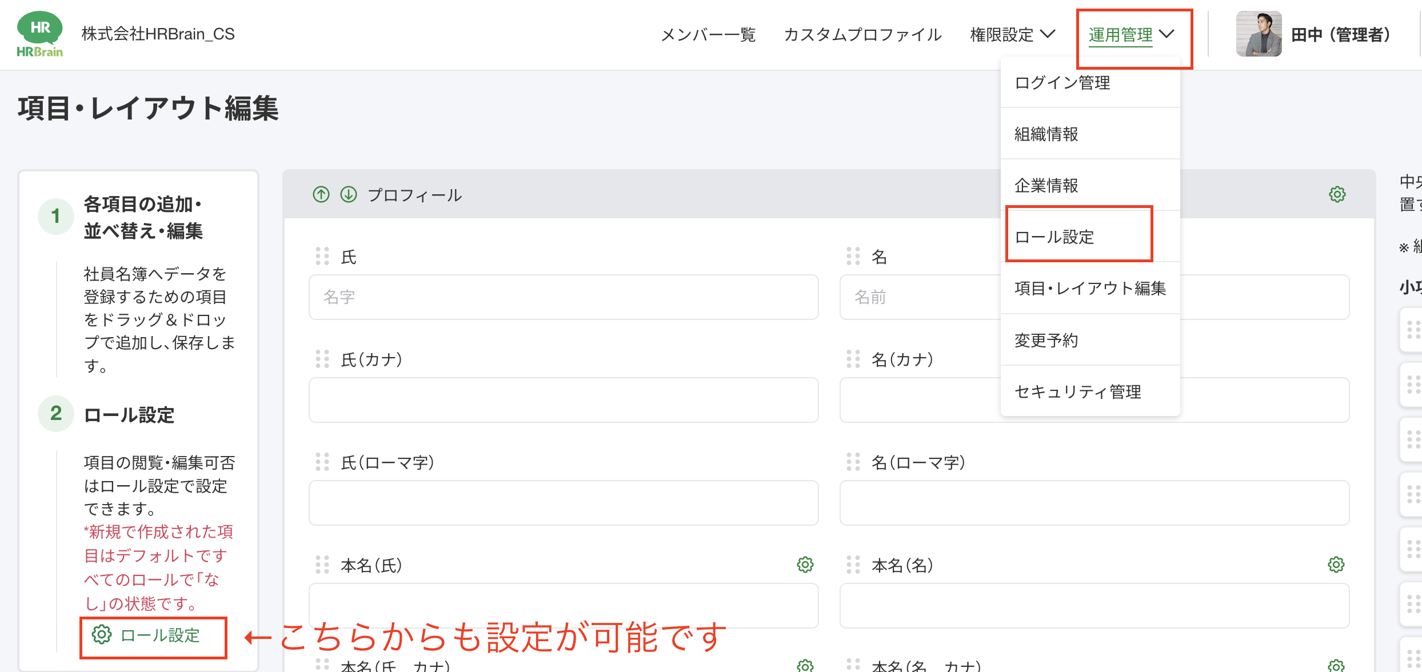Click the drag handle beside the 氏 field
The image size is (1422, 672).
click(x=322, y=257)
